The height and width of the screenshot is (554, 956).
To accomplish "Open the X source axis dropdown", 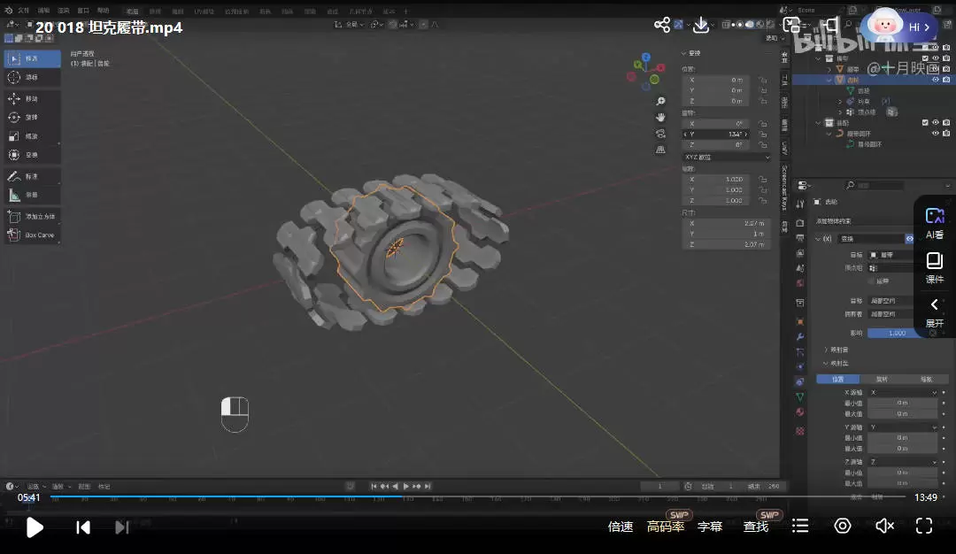I will (903, 393).
